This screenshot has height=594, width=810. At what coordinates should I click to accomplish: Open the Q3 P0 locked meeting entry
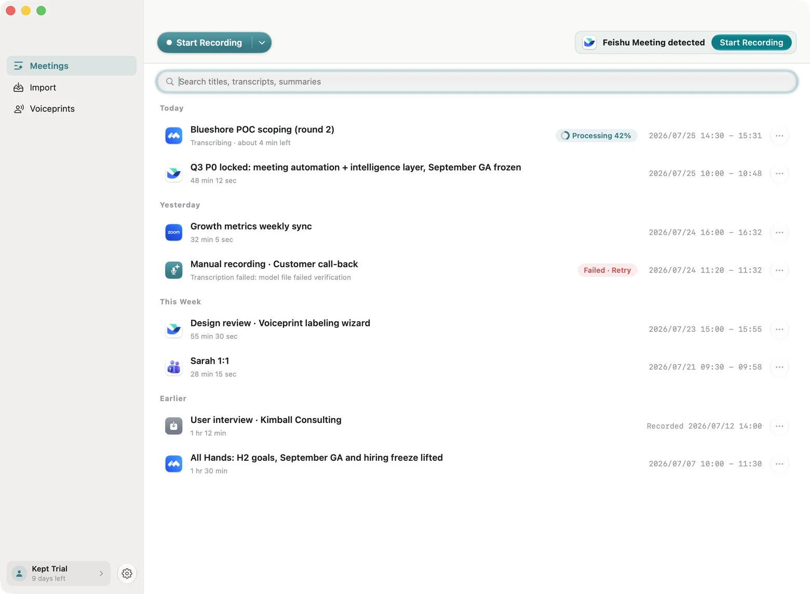tap(477, 173)
